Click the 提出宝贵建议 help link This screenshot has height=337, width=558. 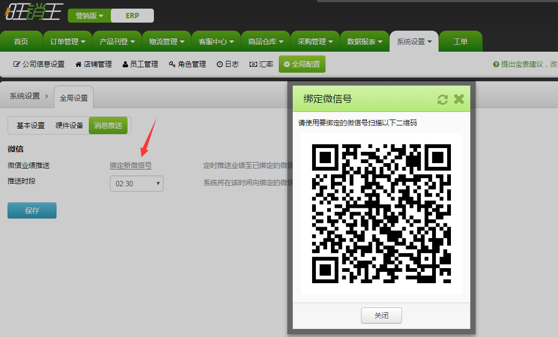click(x=525, y=64)
